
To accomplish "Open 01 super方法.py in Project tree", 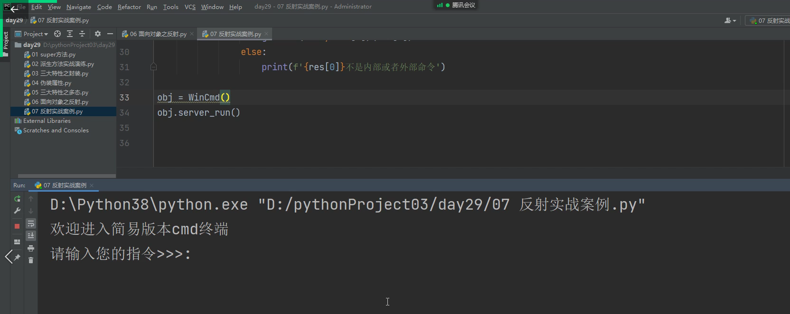I will tap(63, 54).
